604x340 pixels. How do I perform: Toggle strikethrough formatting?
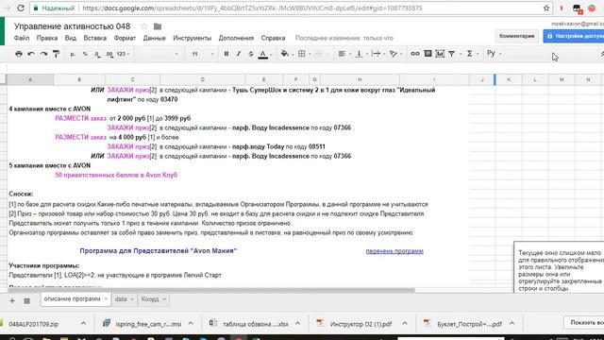(x=251, y=54)
